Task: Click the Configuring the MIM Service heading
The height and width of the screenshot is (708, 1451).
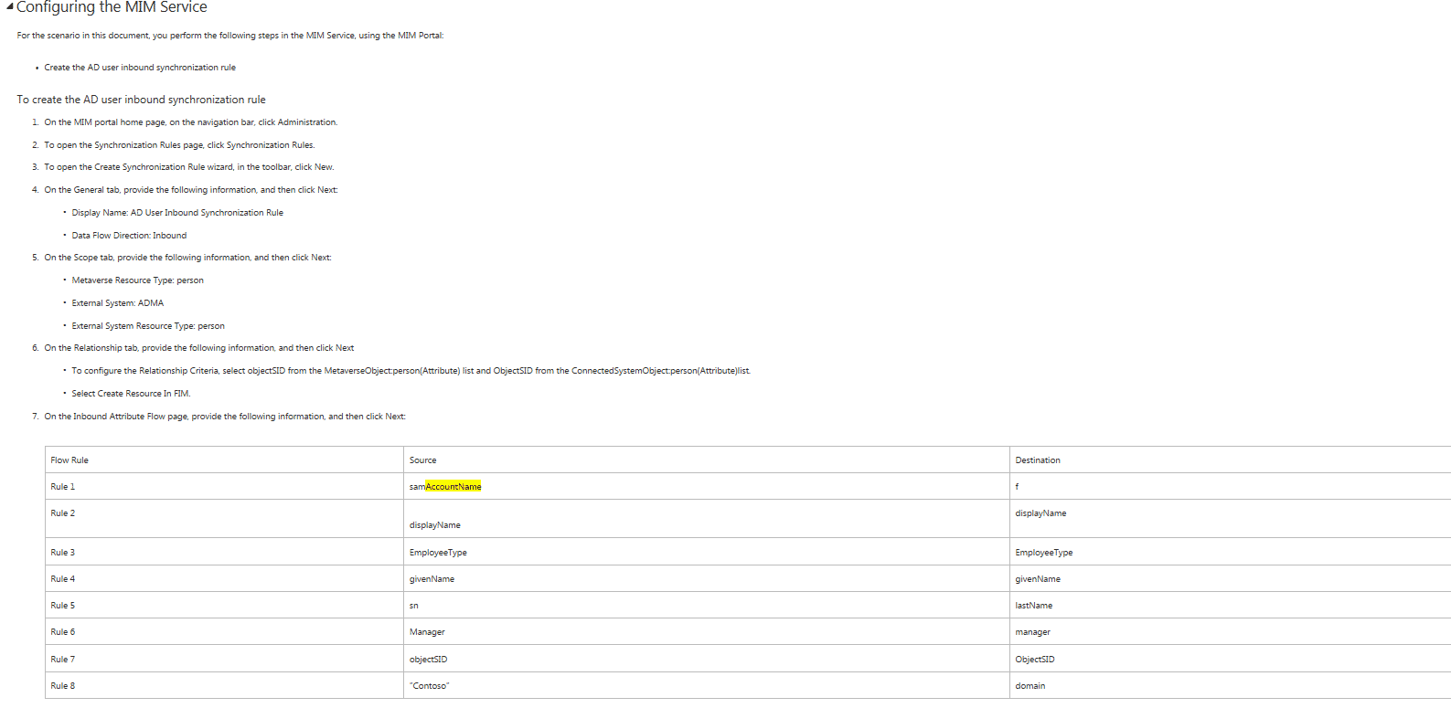Action: [x=112, y=8]
